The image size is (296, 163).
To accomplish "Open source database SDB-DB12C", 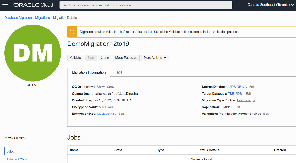I will [x=238, y=87].
